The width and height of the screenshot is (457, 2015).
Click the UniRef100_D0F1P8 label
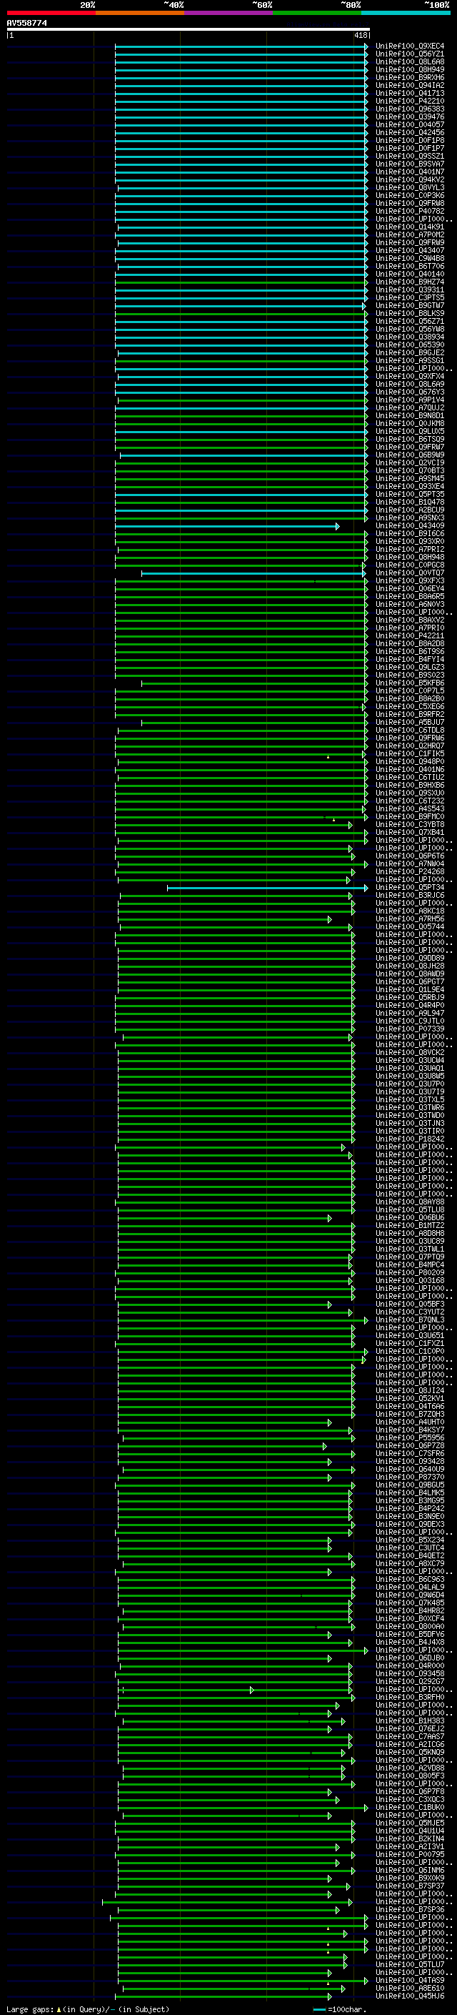410,140
